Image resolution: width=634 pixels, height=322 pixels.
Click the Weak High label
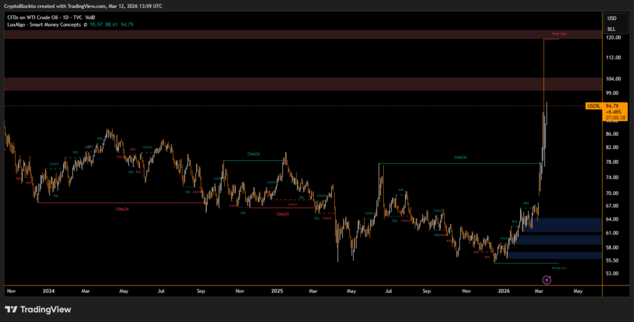tap(559, 33)
